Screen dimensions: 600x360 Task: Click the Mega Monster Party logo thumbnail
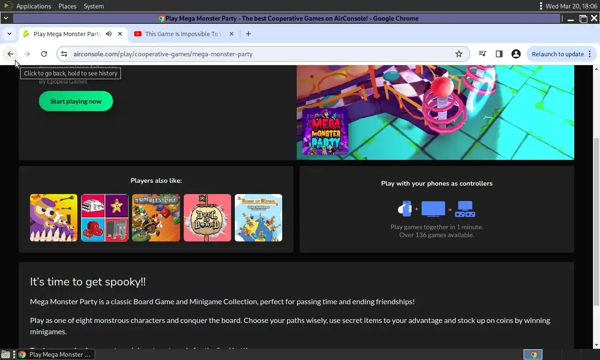[325, 131]
